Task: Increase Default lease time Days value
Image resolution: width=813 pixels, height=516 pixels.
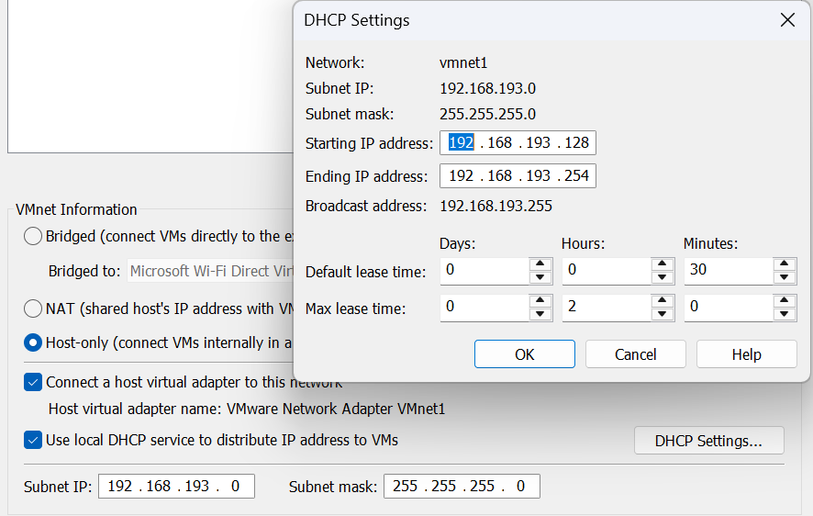Action: (540, 264)
